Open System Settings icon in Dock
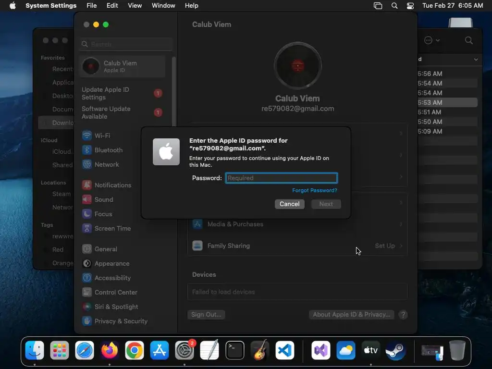This screenshot has width=492, height=369. pyautogui.click(x=184, y=350)
